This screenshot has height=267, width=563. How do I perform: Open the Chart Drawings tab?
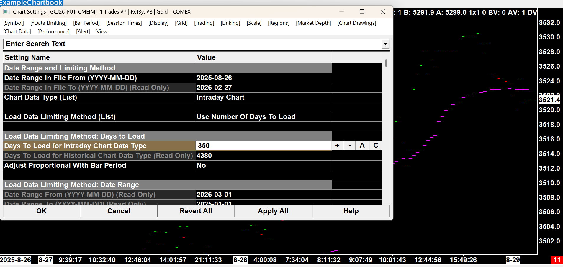[x=357, y=23]
